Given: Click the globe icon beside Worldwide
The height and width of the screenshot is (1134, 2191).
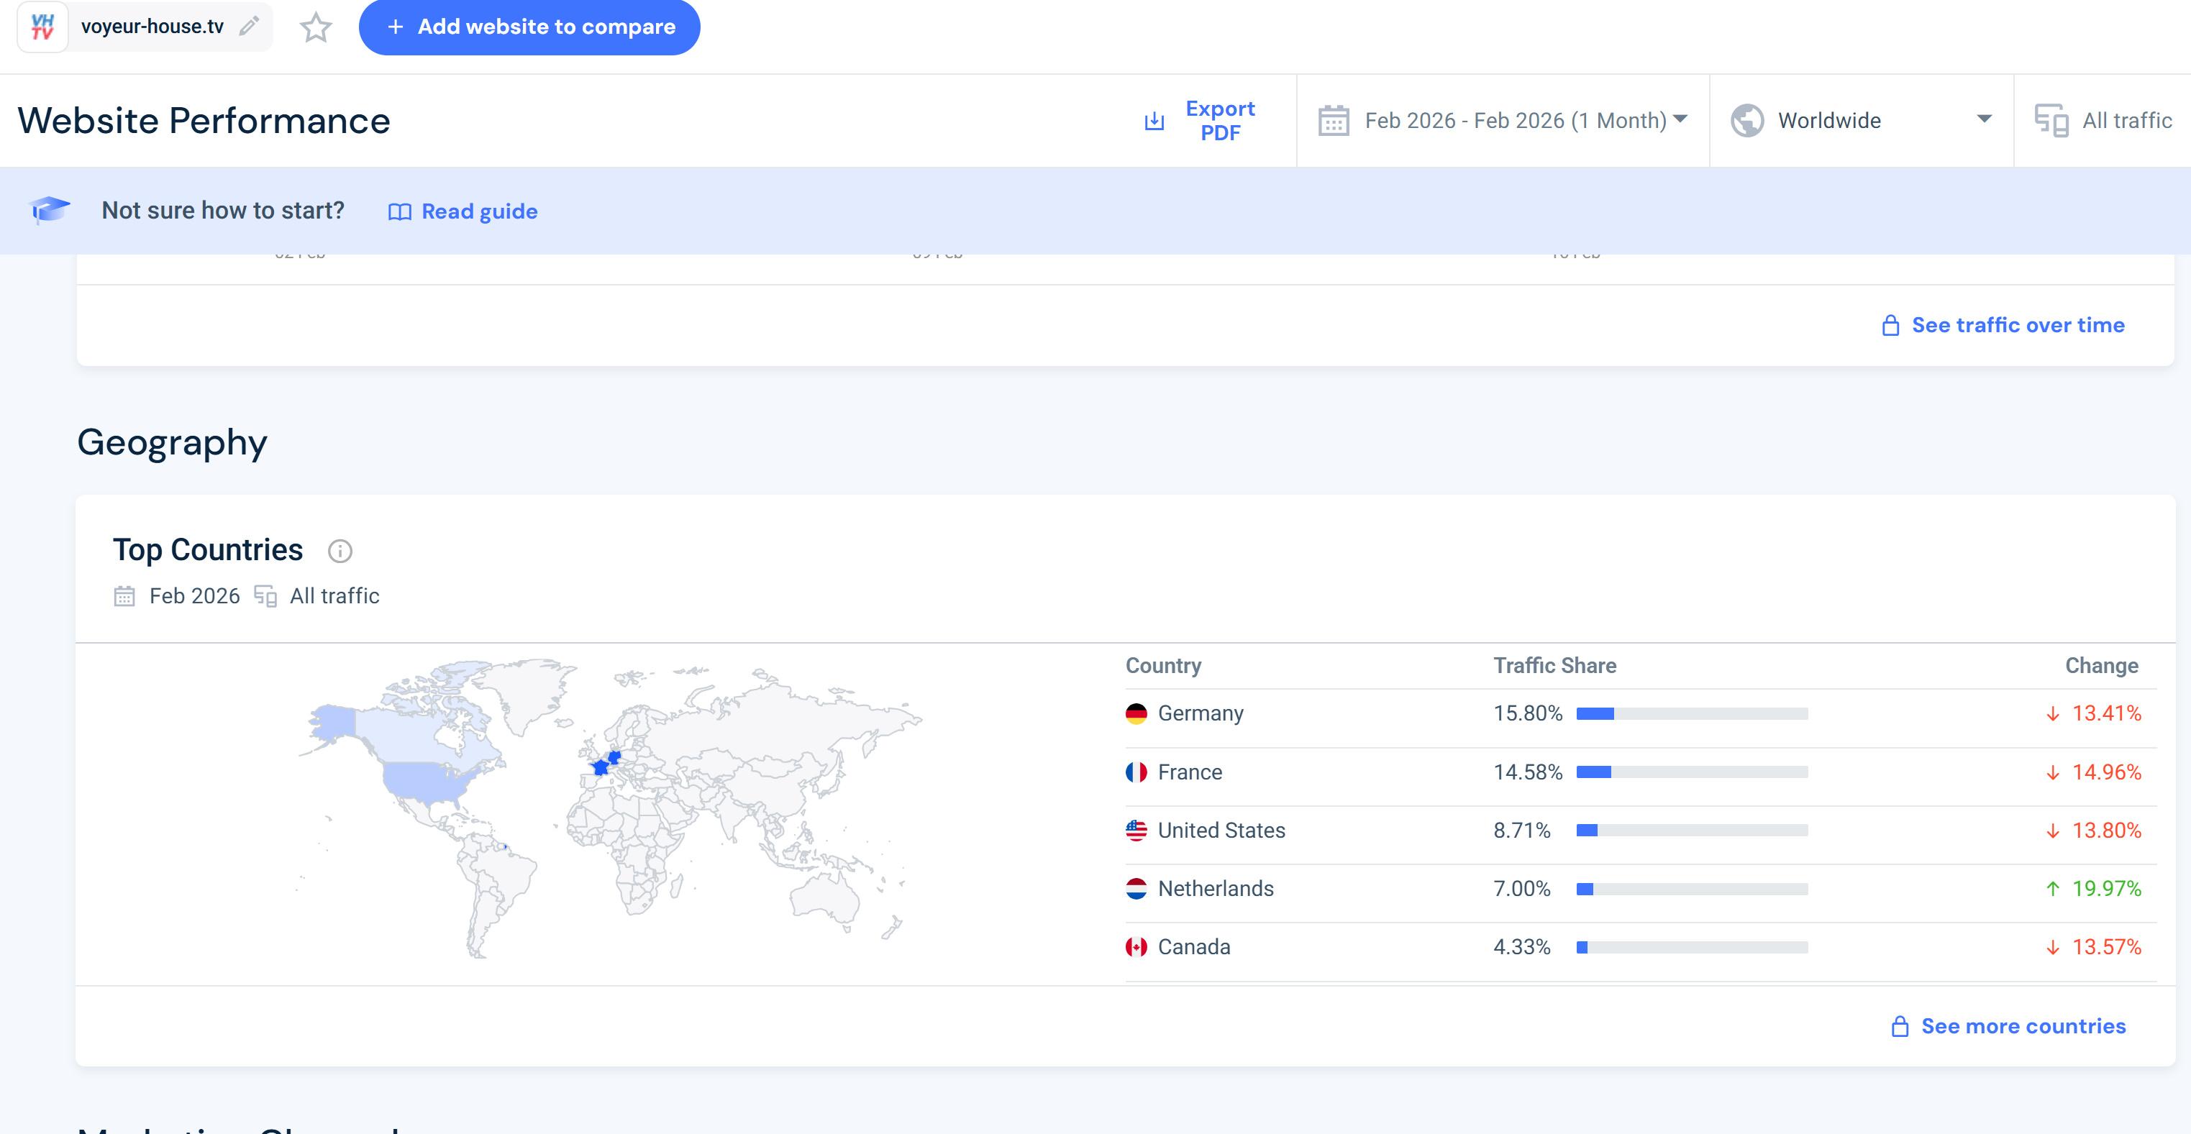Looking at the screenshot, I should point(1746,121).
